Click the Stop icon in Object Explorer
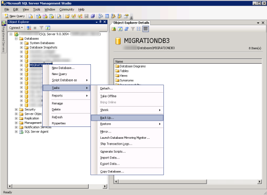The width and height of the screenshot is (267, 195). pos(35,28)
